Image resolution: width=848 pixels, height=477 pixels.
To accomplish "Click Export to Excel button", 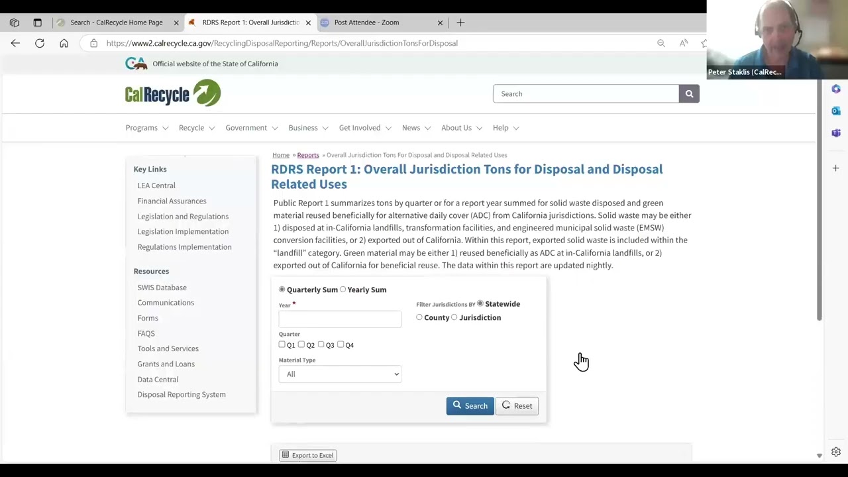I will (307, 455).
